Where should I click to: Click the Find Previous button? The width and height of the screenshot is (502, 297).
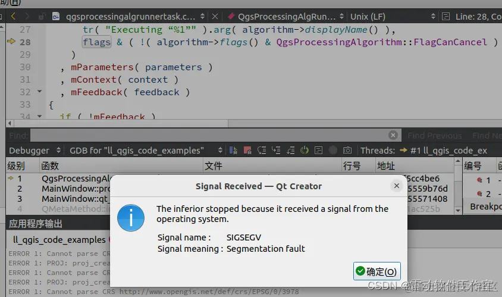[434, 136]
